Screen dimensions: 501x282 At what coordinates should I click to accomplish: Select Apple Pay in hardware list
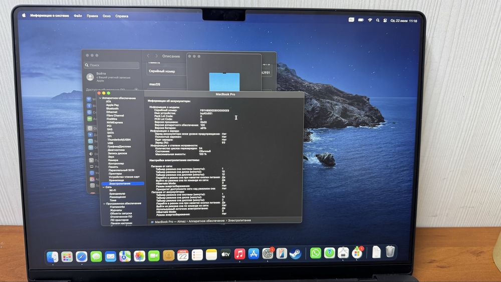click(x=112, y=105)
